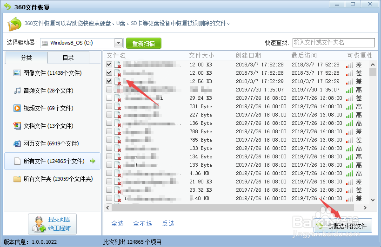
Task: Click the all folders yellow folder icon
Action: 17,179
